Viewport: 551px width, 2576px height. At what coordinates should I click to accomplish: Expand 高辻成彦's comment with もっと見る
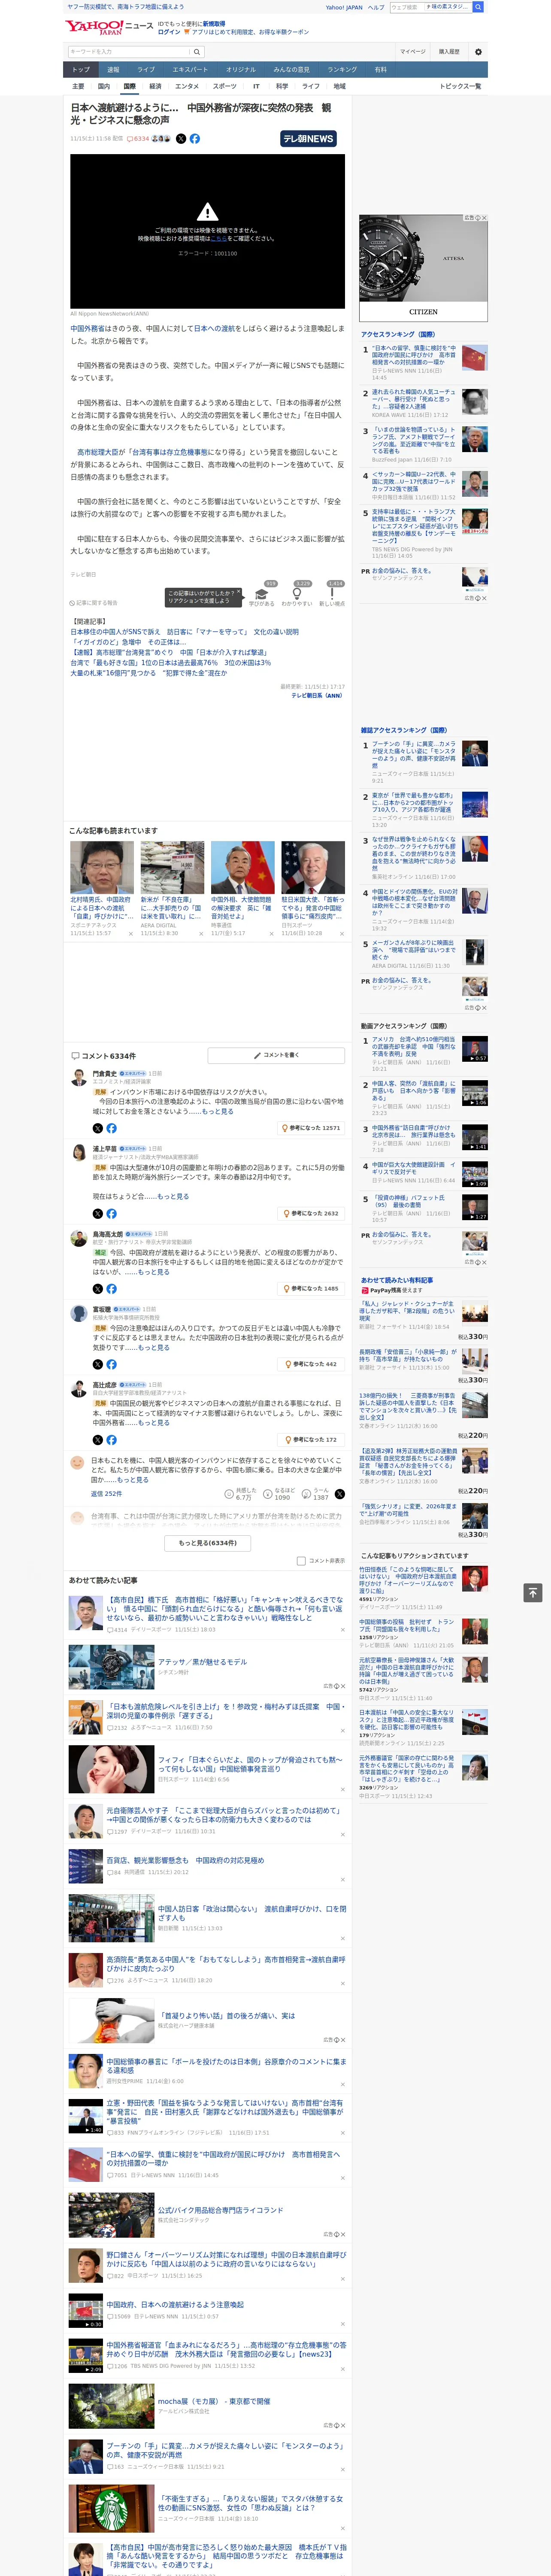(154, 1423)
